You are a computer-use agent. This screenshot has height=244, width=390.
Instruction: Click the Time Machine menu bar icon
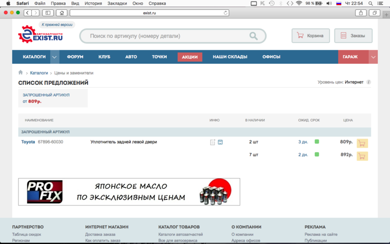pos(272,3)
